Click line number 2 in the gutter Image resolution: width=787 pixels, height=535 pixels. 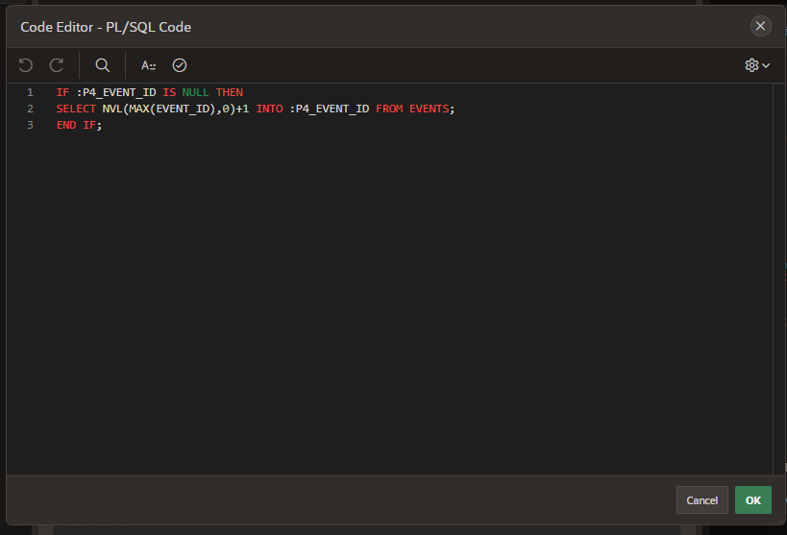point(30,109)
